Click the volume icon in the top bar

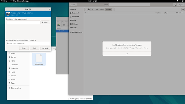(x=180, y=1)
